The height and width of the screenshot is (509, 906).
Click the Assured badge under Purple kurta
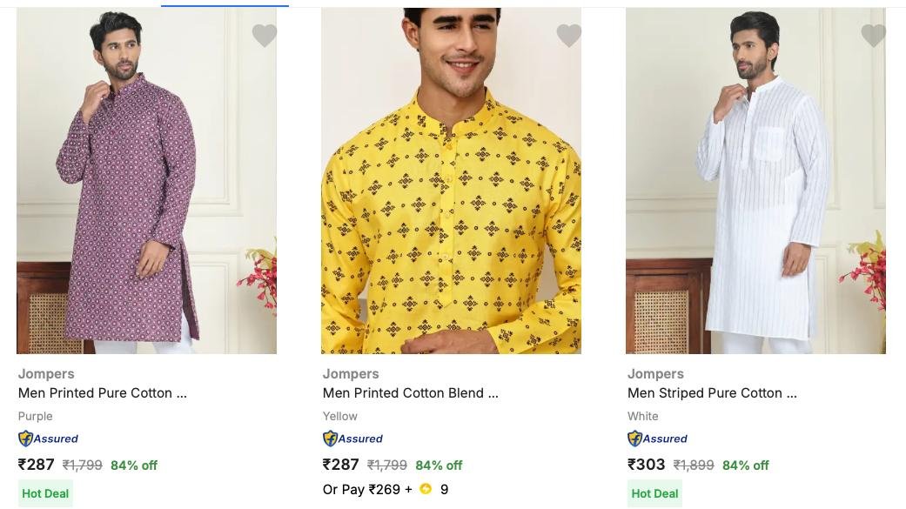[49, 439]
